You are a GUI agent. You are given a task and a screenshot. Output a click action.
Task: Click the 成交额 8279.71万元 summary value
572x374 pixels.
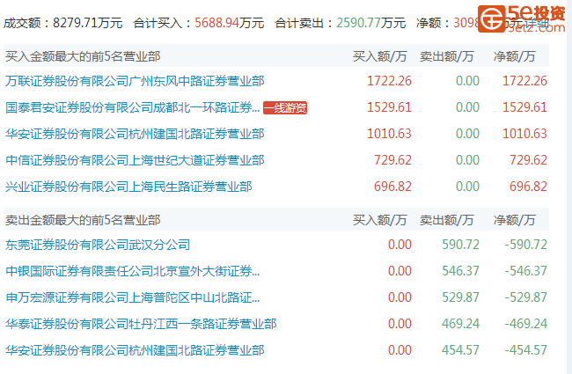point(87,23)
